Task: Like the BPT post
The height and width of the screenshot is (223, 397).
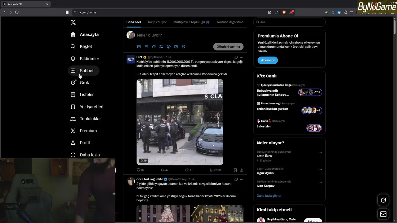Action: point(189,170)
